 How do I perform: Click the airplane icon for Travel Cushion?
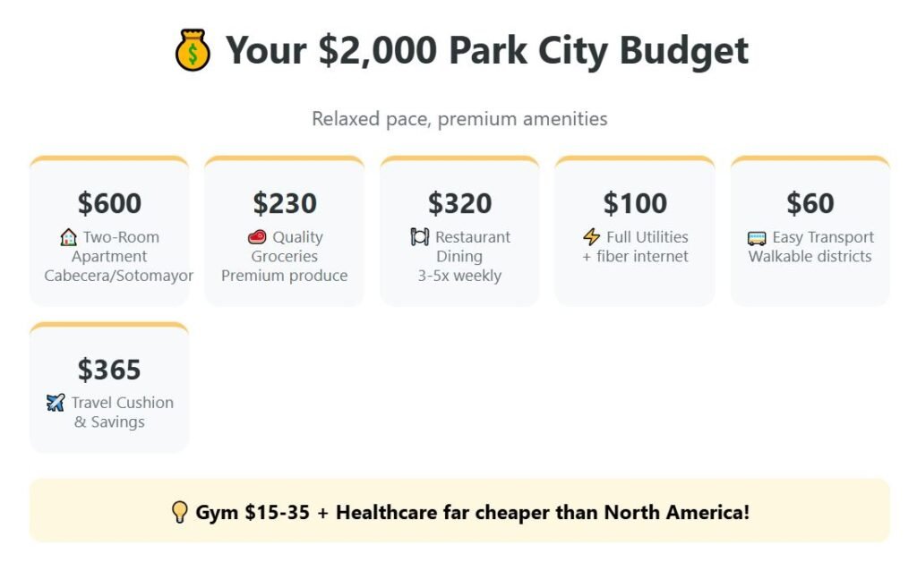click(56, 403)
